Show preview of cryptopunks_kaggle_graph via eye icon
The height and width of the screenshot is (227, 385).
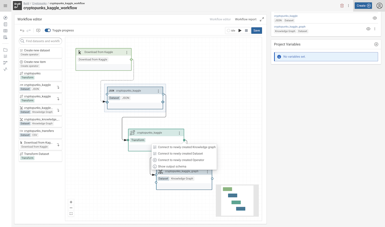tap(368, 29)
